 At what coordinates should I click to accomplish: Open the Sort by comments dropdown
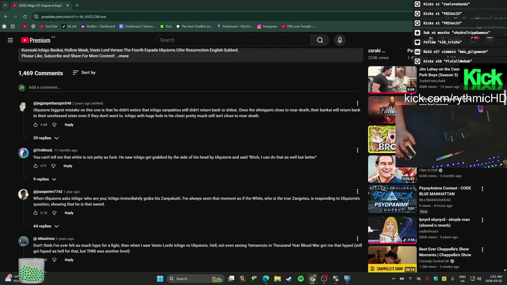pyautogui.click(x=84, y=72)
